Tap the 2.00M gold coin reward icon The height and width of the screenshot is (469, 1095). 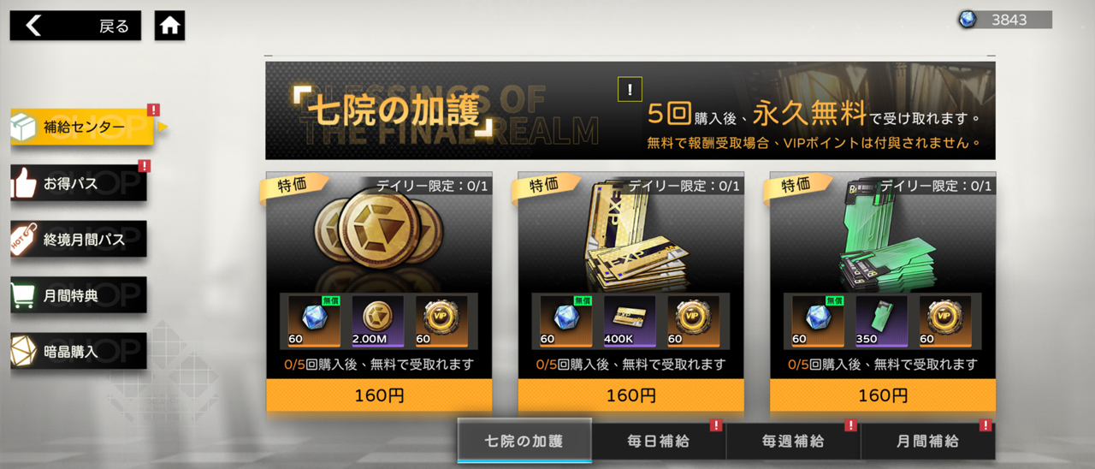[378, 321]
